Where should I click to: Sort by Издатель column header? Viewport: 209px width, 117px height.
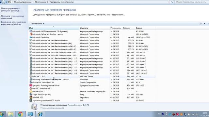coord(94,28)
